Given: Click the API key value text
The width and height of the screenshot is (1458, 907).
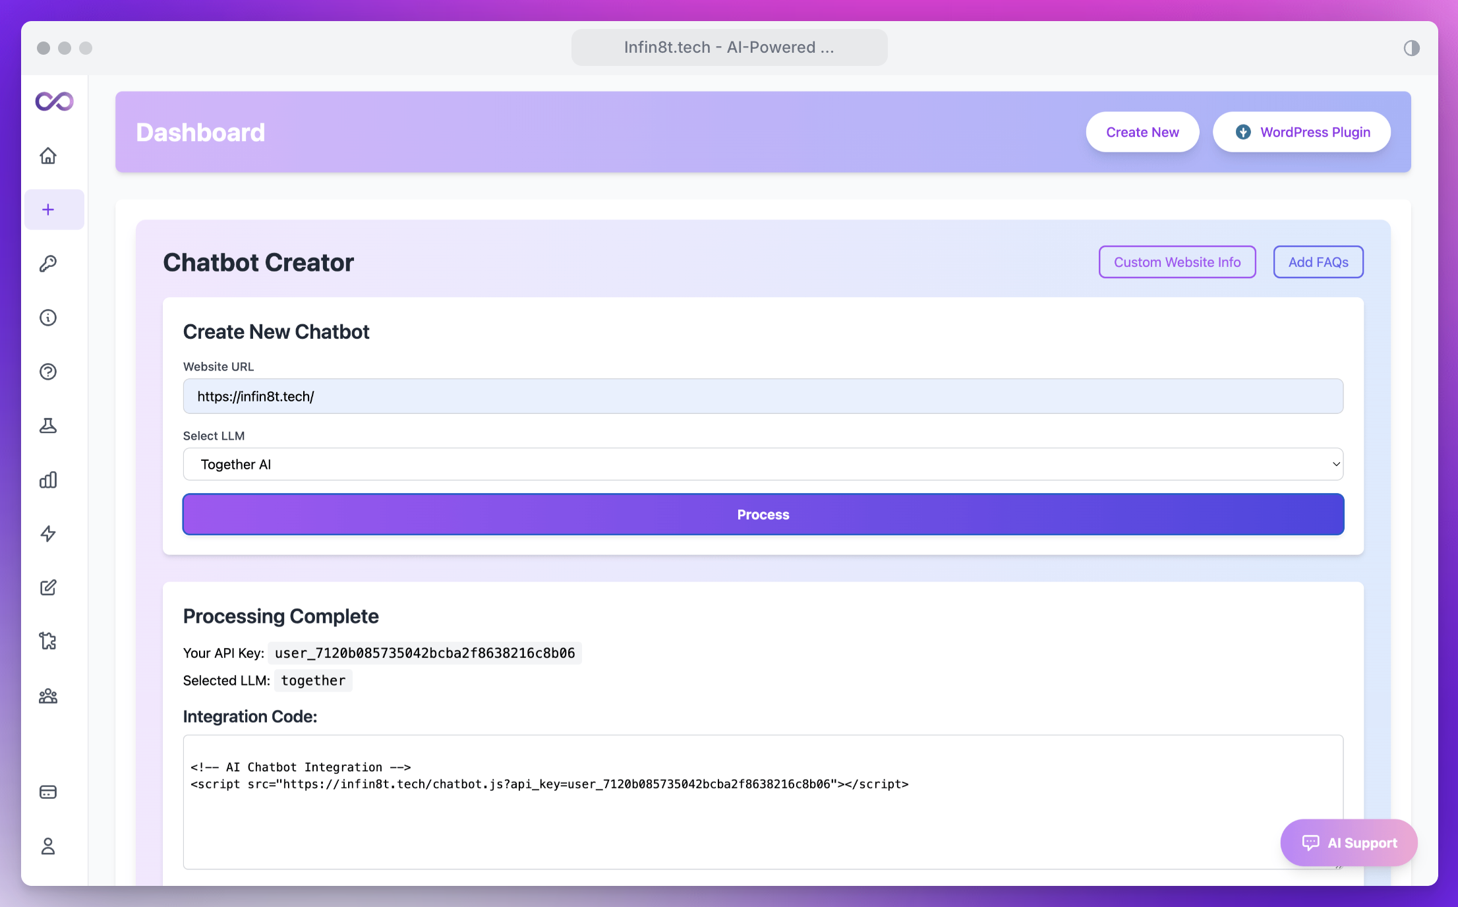Looking at the screenshot, I should 425,653.
